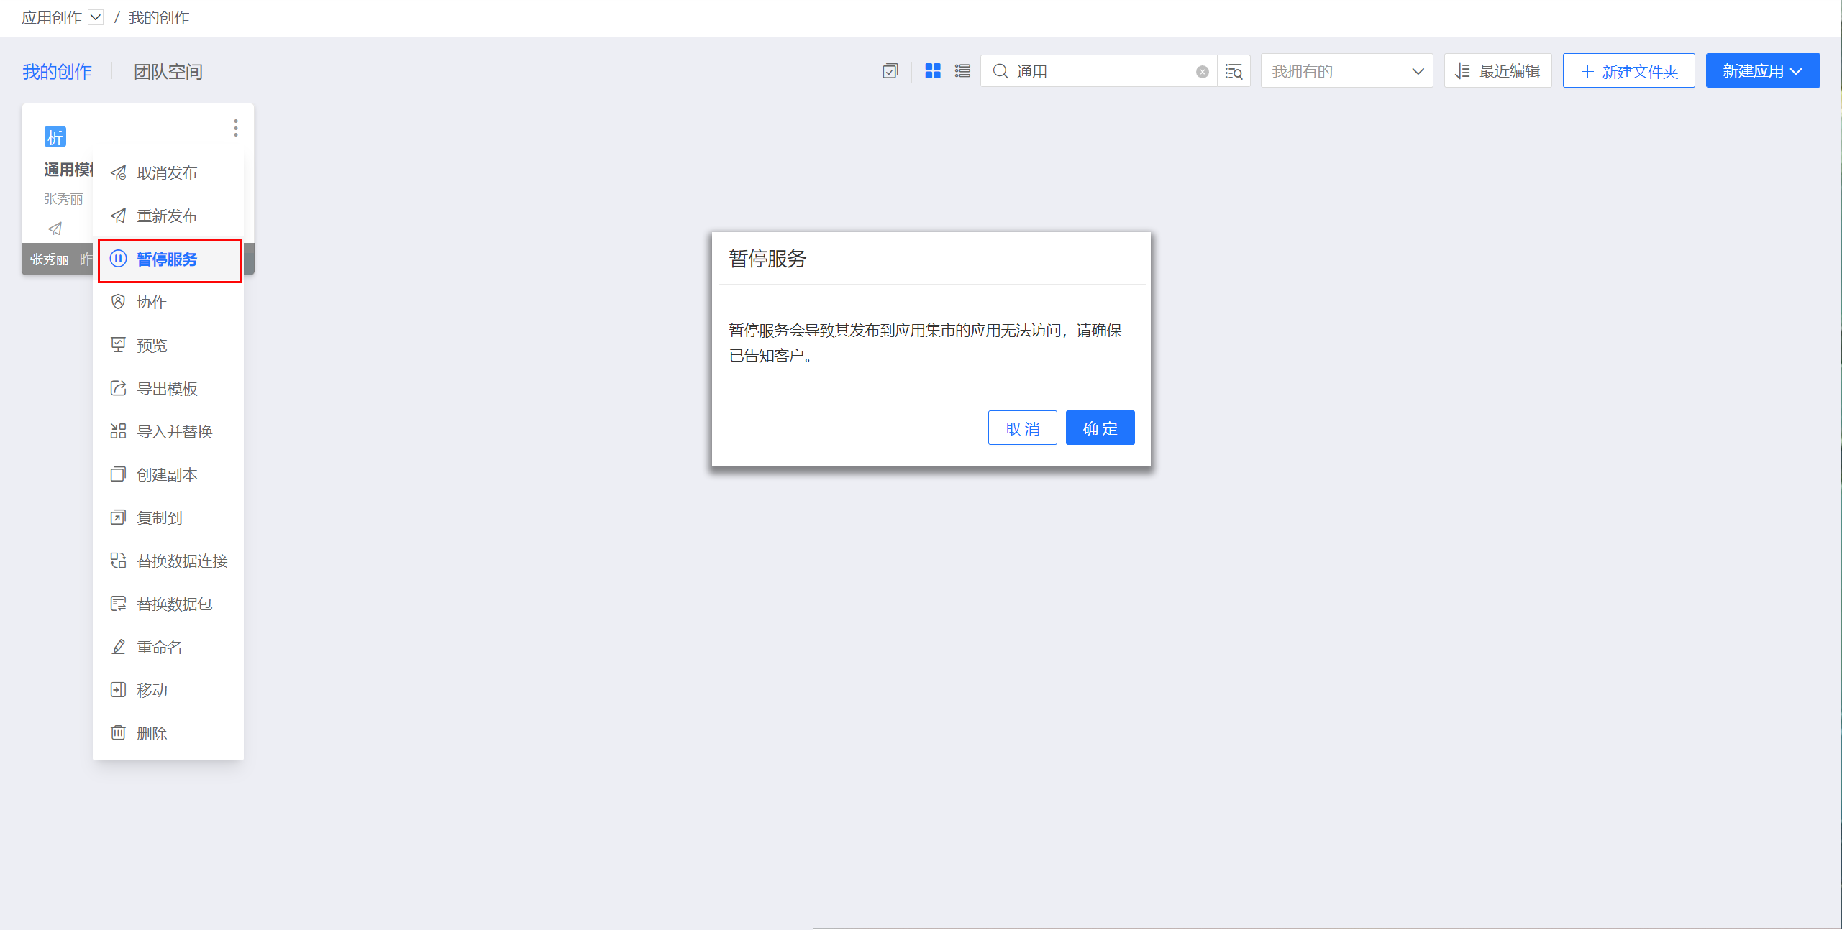
Task: Switch to grid card view
Action: [x=933, y=71]
